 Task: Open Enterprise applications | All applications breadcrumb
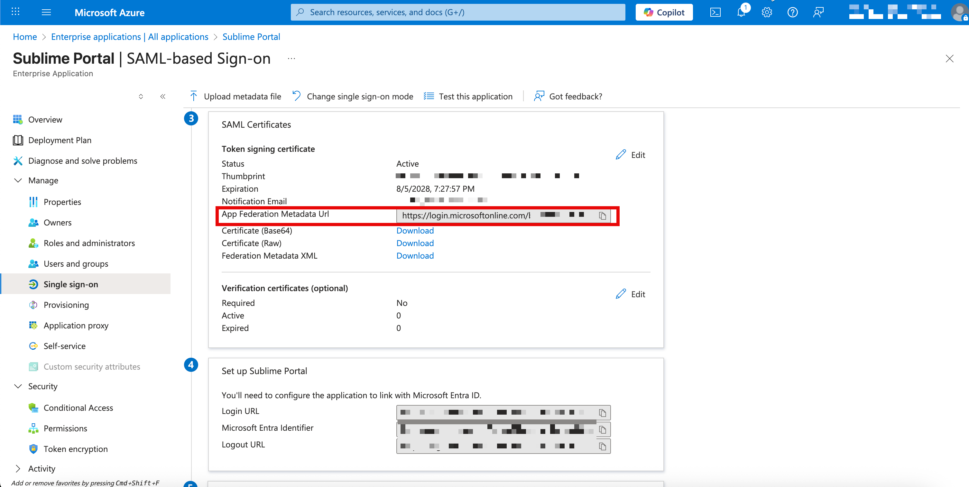coord(130,37)
